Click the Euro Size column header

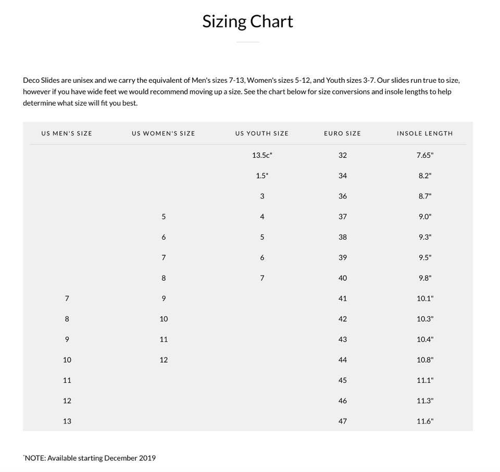tap(343, 133)
